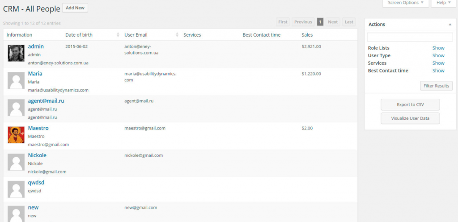The height and width of the screenshot is (222, 458).
Task: Open the qwdsd user profile link
Action: 36,183
